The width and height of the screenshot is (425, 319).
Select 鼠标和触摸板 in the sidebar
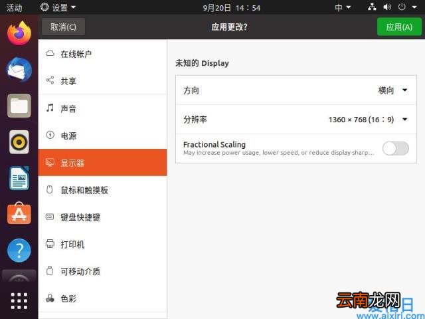click(102, 189)
